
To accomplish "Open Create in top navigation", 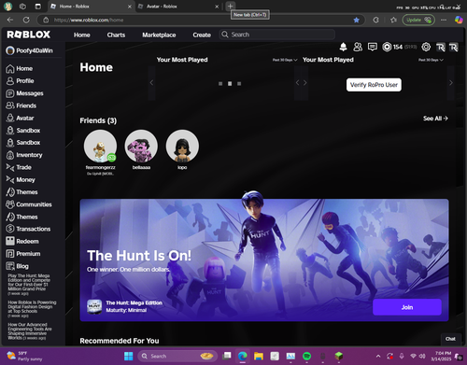I will pyautogui.click(x=202, y=35).
